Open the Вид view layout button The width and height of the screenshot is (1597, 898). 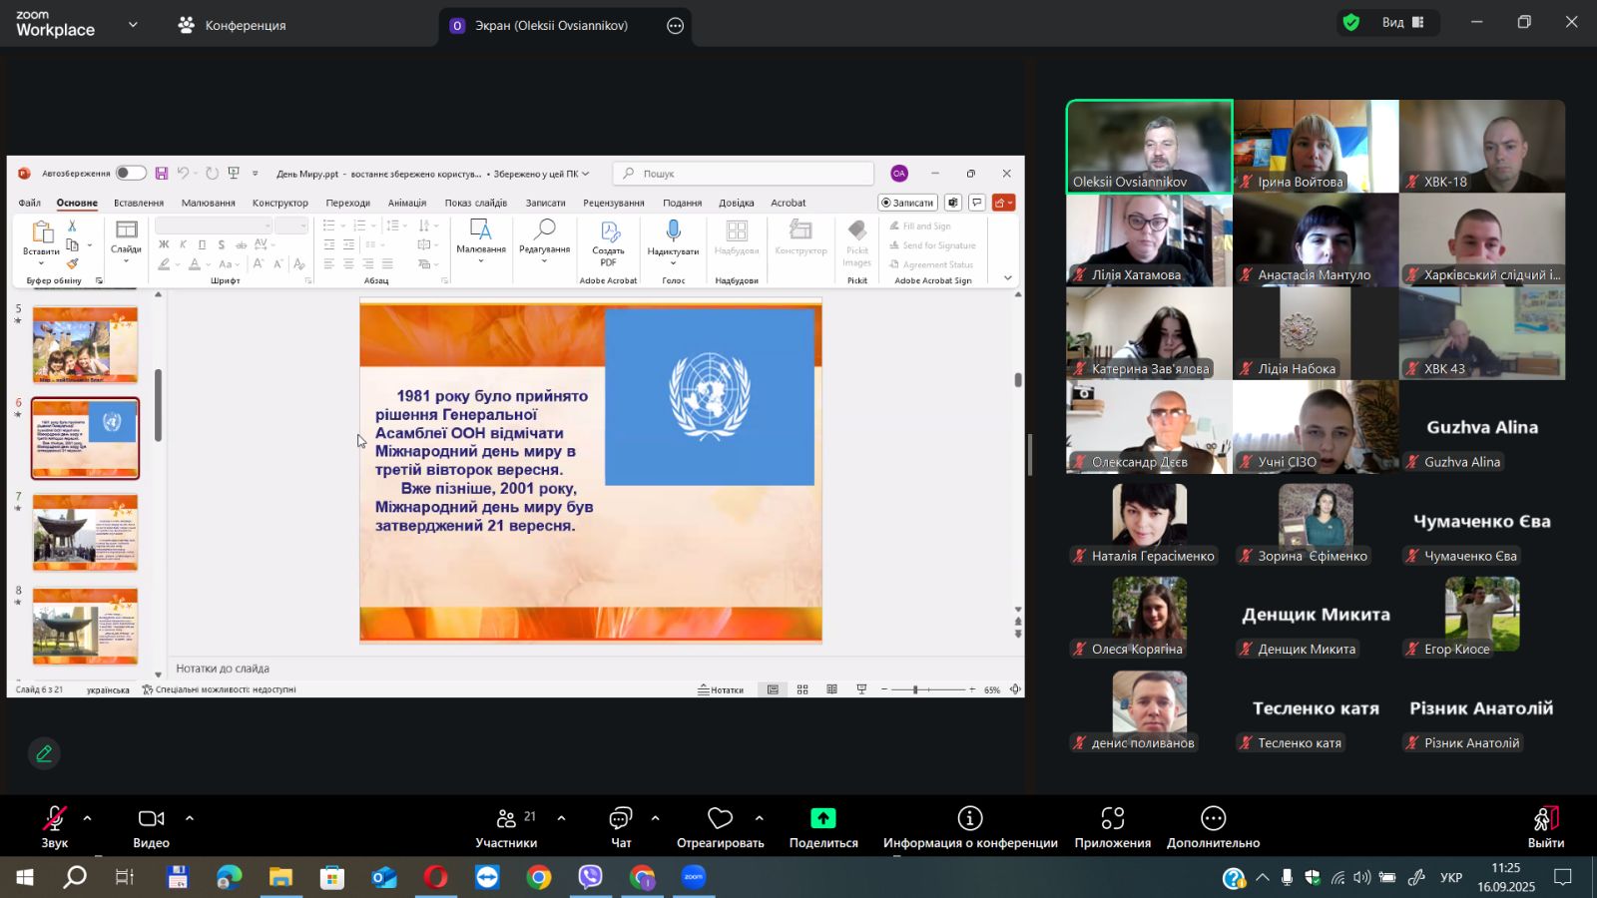tap(1402, 22)
